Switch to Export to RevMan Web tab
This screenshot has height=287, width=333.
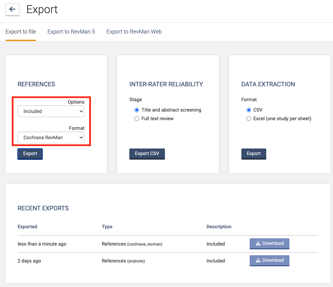(x=134, y=32)
